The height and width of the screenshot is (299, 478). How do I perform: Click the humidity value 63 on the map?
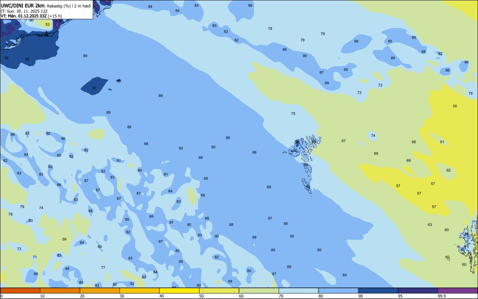tap(430, 225)
